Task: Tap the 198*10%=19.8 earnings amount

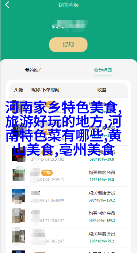Action: point(102,180)
